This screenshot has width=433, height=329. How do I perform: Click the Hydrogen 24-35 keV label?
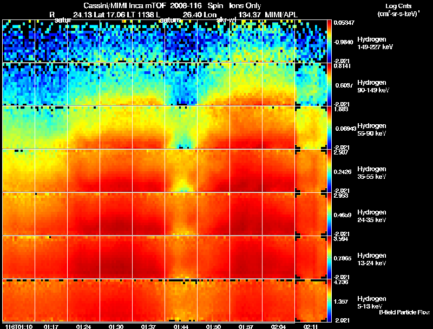(x=372, y=216)
